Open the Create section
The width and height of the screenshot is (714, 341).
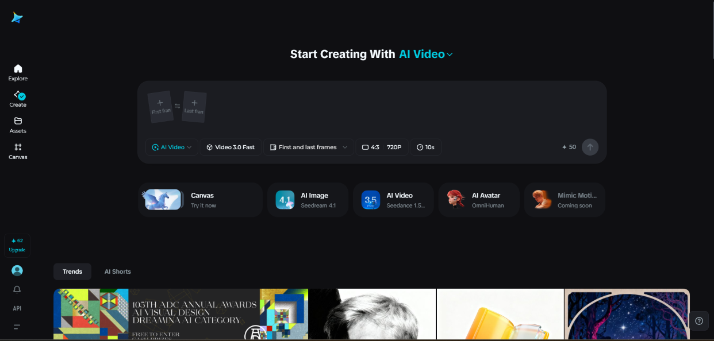coord(18,99)
